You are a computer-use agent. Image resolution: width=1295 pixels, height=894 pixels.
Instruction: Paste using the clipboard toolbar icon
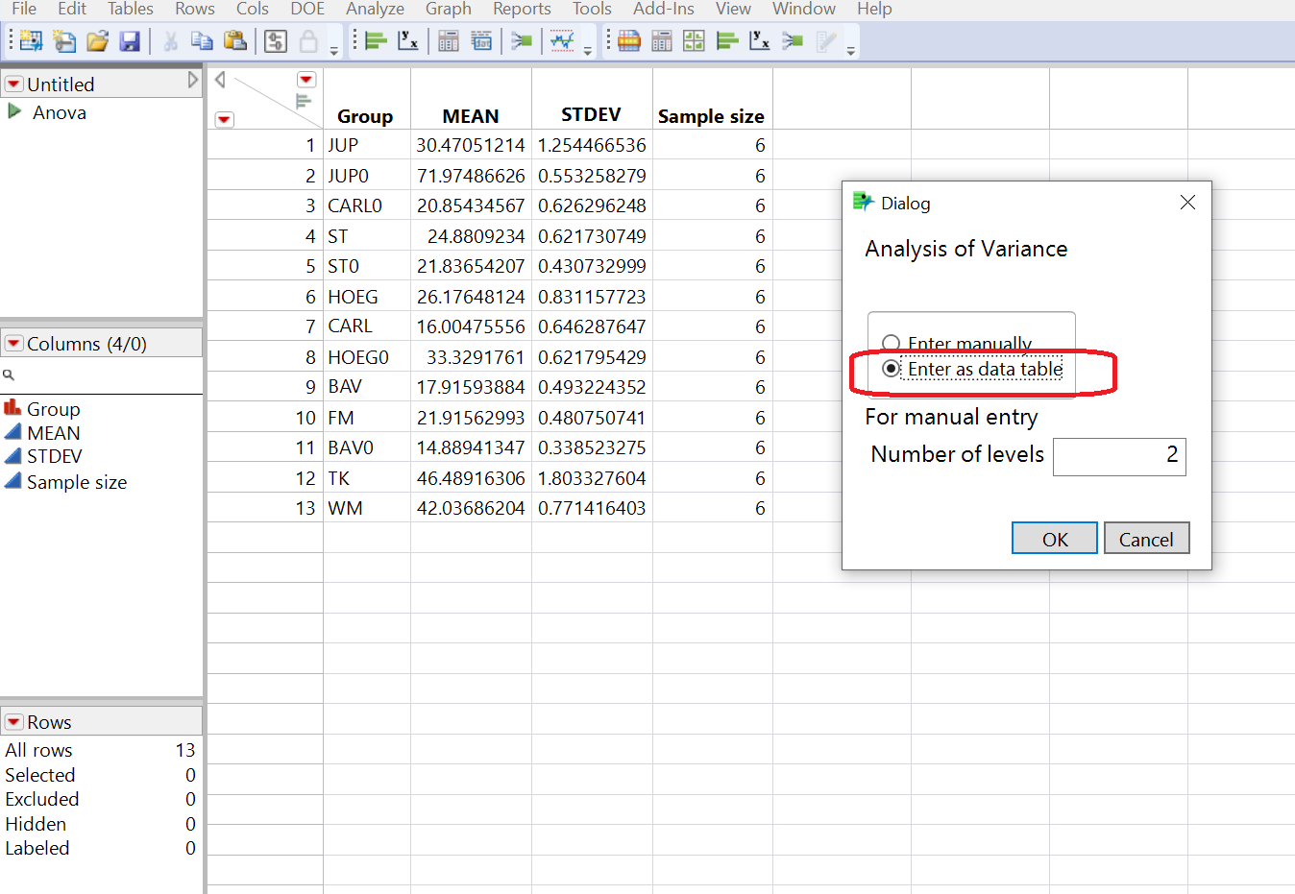[x=235, y=40]
